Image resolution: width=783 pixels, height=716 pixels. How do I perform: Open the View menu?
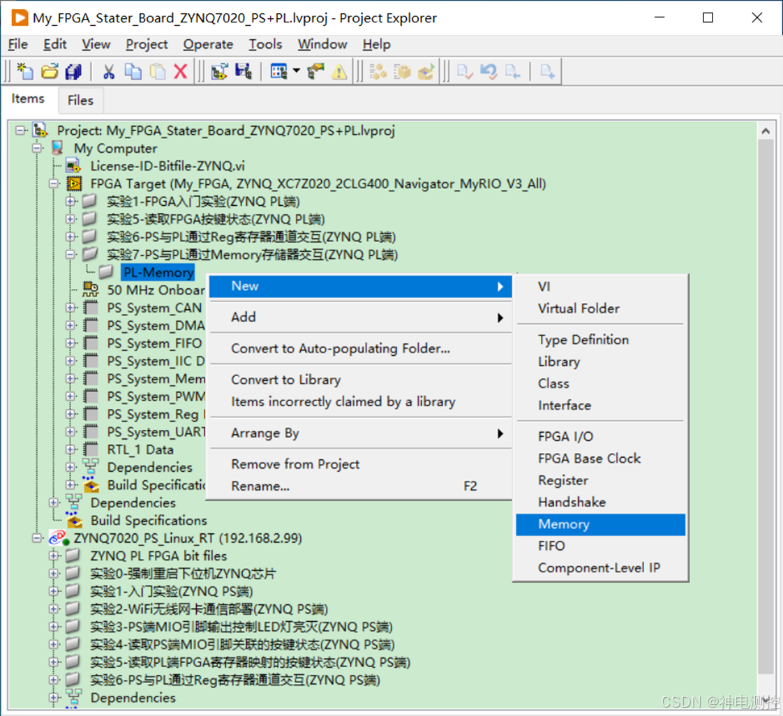tap(96, 45)
